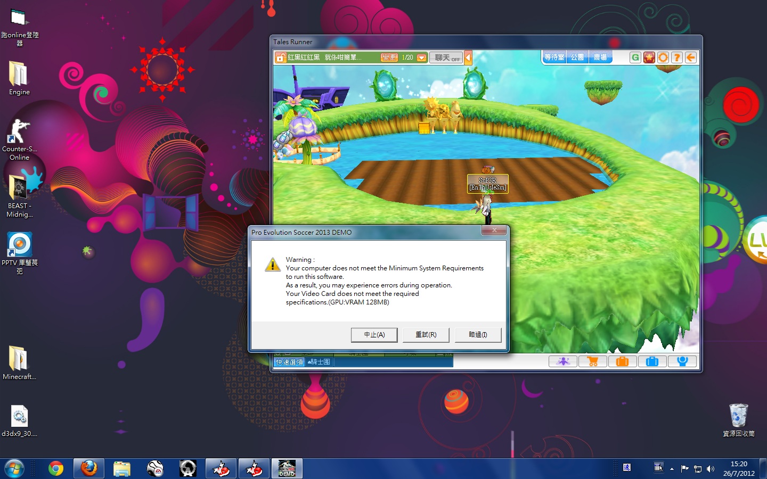Launch Google Chrome from the taskbar
The image size is (767, 479).
pos(55,468)
